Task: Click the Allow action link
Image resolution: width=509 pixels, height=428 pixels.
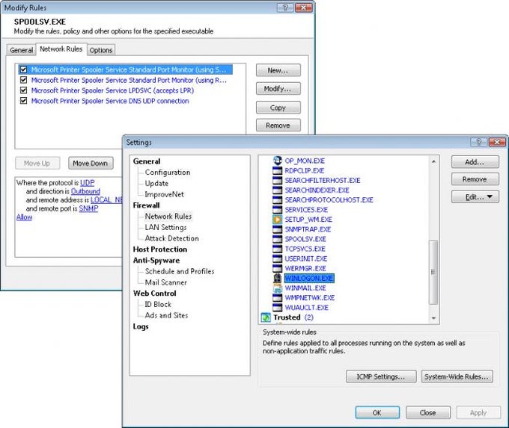Action: (x=25, y=217)
